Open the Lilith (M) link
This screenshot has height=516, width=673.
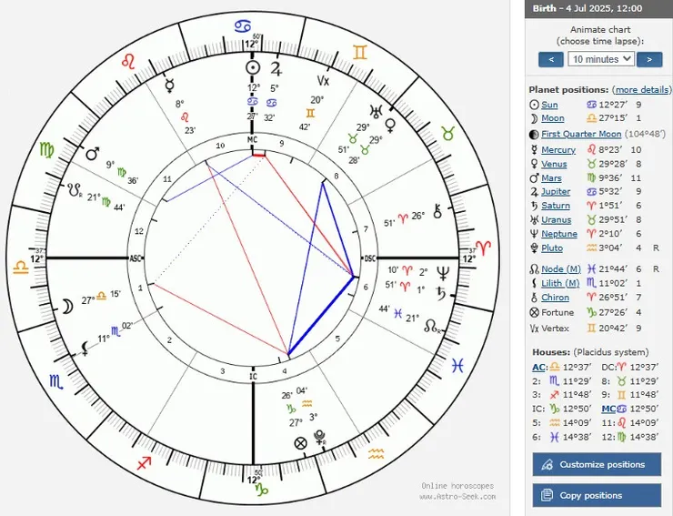pos(560,283)
